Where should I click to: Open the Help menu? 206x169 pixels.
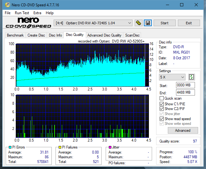50,13
